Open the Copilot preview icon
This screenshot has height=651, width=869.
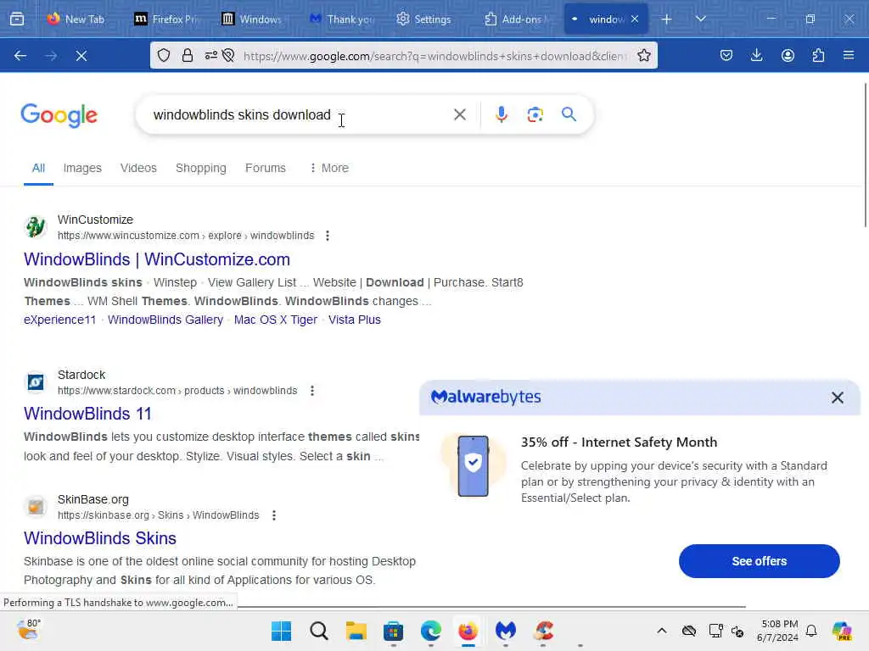pyautogui.click(x=842, y=631)
